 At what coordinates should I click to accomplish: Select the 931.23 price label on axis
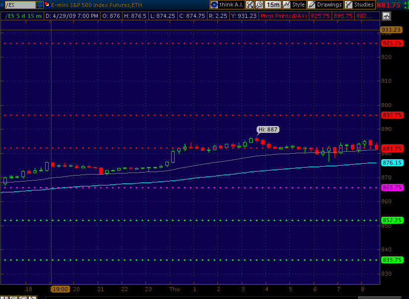391,30
